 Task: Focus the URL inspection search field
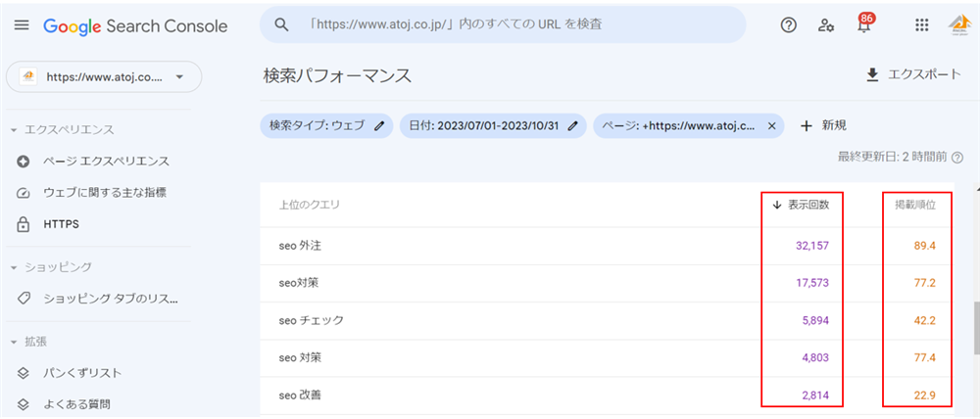pos(503,25)
